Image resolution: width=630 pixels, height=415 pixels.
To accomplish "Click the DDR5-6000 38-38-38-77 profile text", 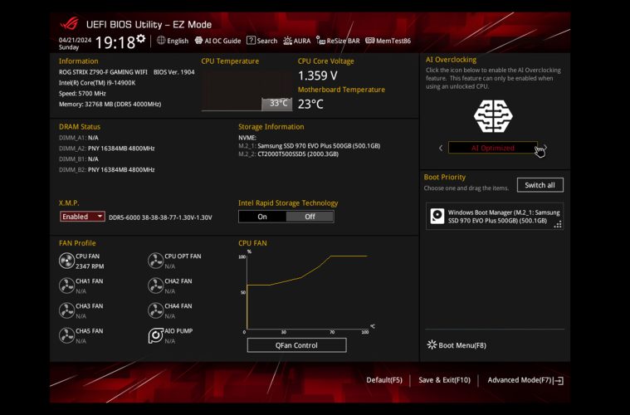I will pyautogui.click(x=160, y=217).
